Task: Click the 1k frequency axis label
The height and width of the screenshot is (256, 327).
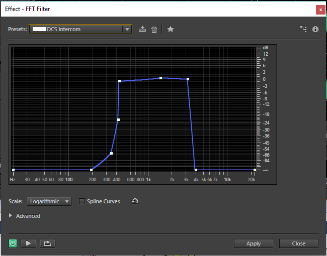Action: (148, 179)
